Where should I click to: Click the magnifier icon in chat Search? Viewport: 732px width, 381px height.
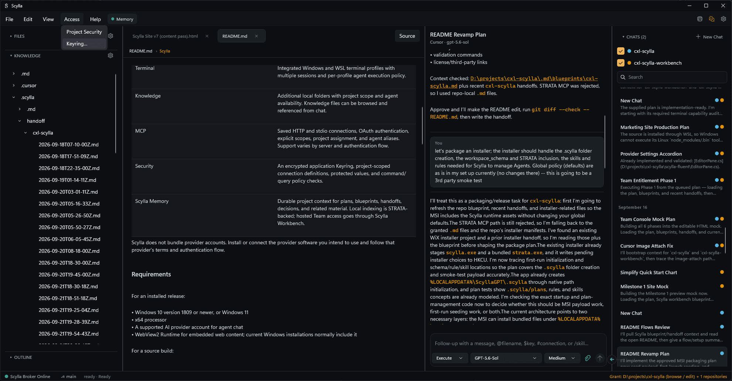[623, 77]
